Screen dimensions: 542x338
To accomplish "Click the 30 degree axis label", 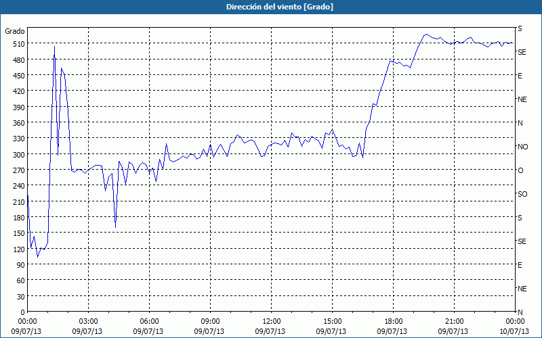I will pos(21,297).
